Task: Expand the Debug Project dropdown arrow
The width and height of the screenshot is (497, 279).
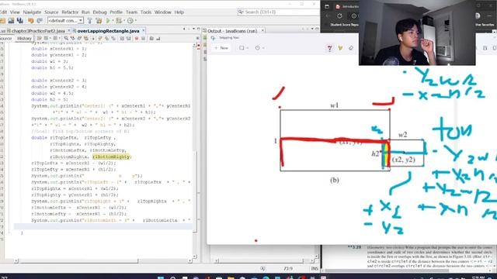Action: tap(123, 21)
